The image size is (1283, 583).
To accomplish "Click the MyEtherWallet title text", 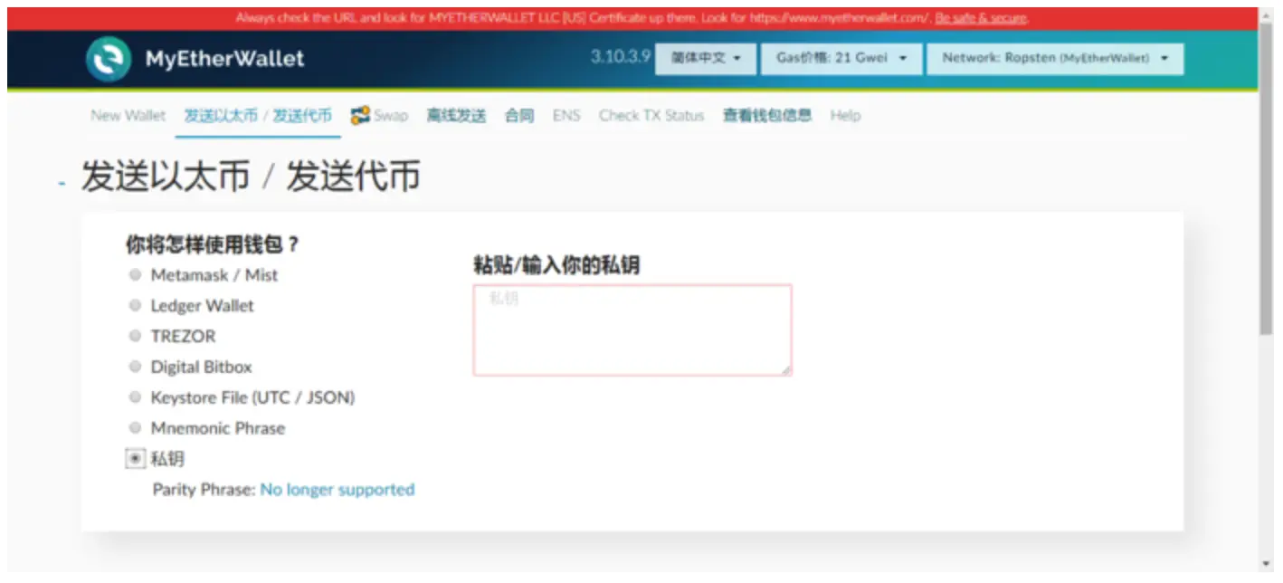I will click(225, 60).
